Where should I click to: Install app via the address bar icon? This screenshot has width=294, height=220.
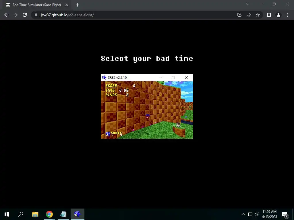click(x=239, y=15)
